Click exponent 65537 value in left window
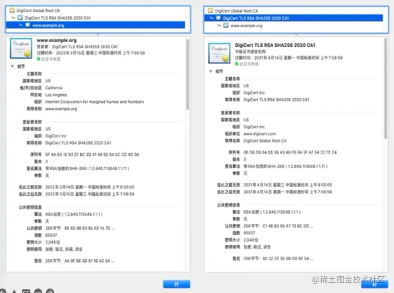394x293 pixels. (x=51, y=235)
